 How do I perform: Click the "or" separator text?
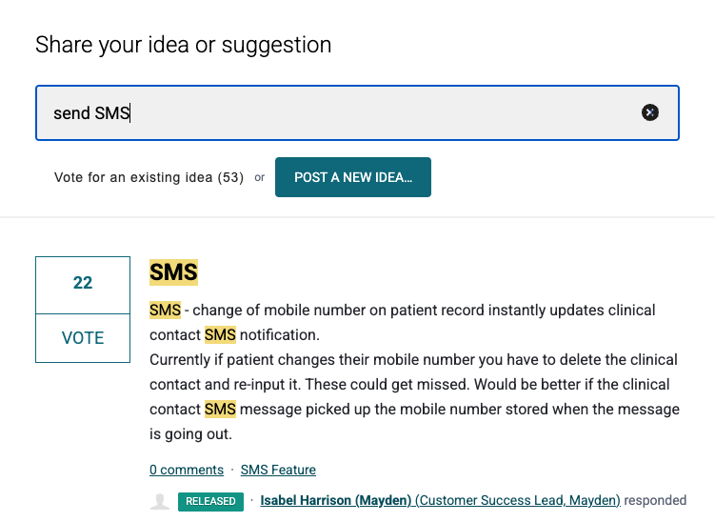coord(259,177)
